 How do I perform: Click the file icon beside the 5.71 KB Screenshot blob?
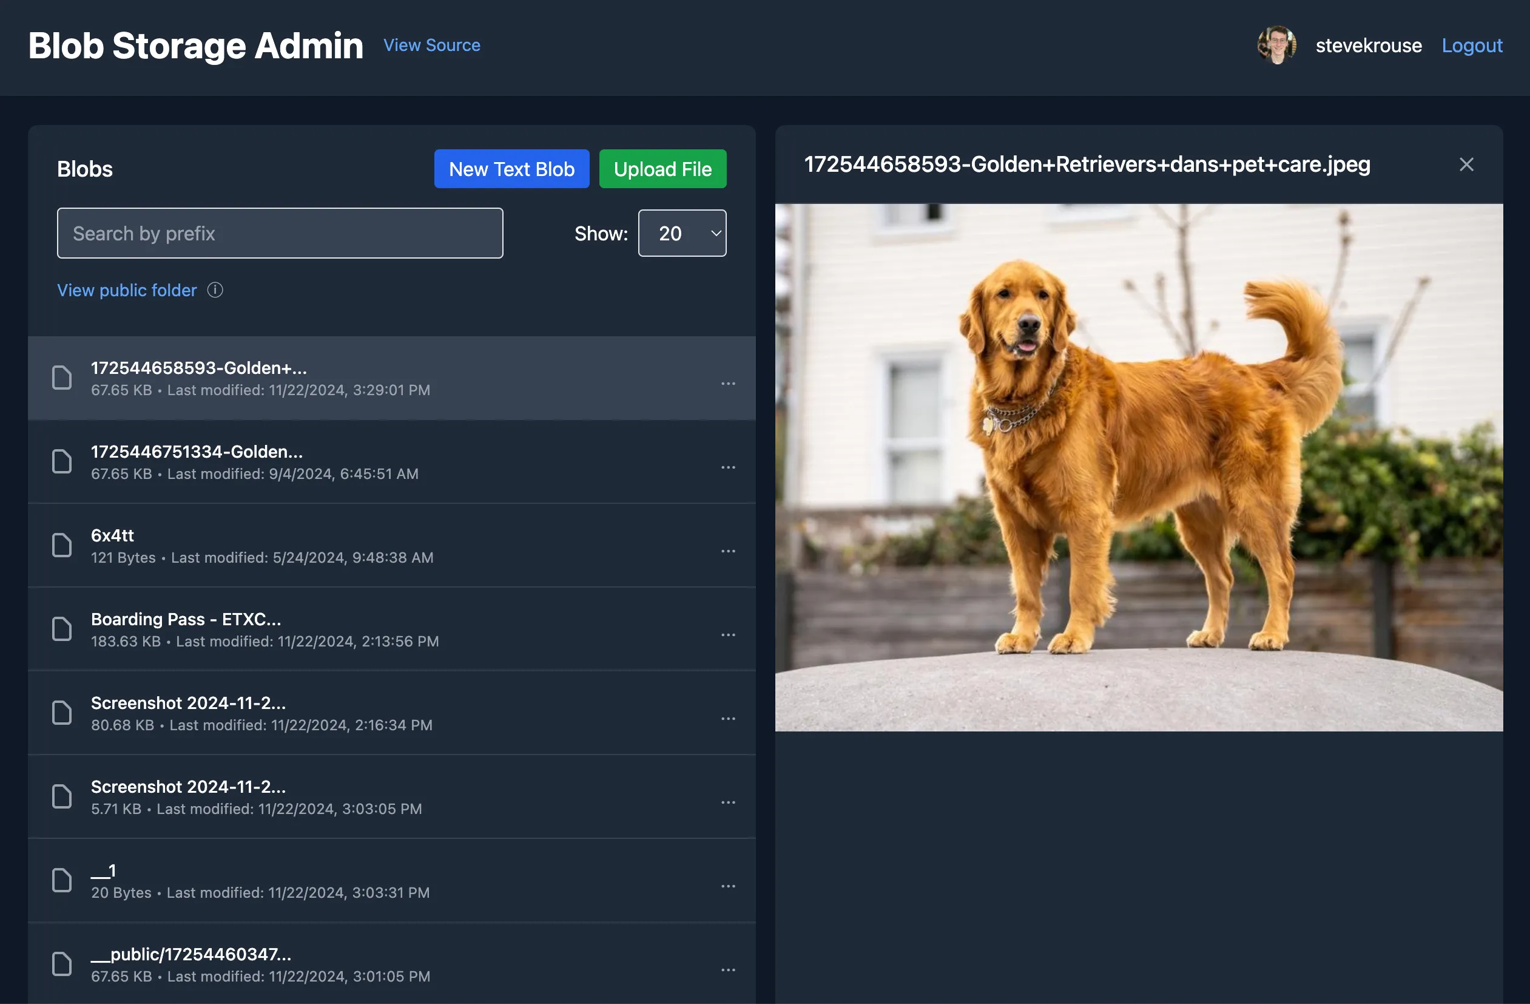click(62, 796)
